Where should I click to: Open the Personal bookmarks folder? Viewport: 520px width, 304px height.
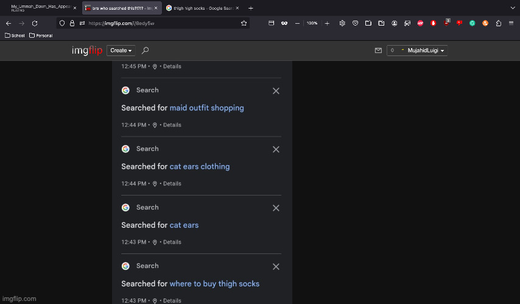41,35
